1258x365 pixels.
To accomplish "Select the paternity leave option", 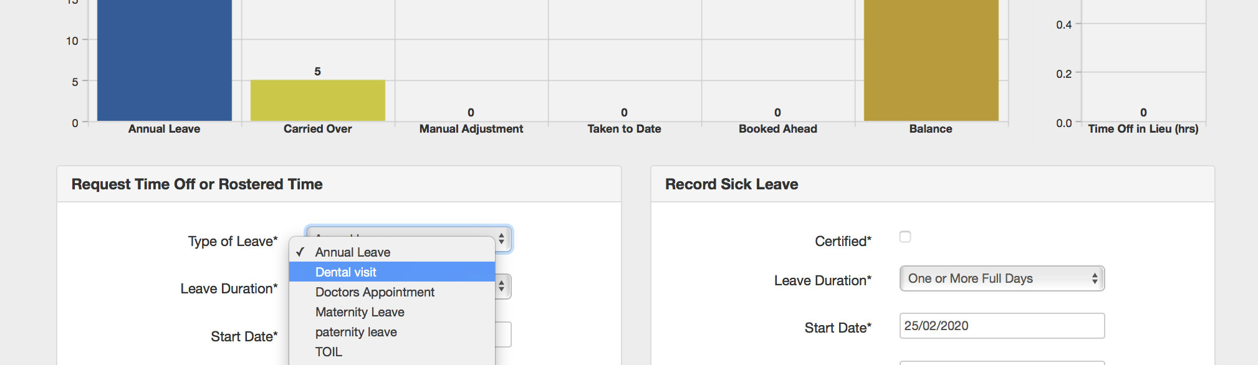I will click(356, 332).
